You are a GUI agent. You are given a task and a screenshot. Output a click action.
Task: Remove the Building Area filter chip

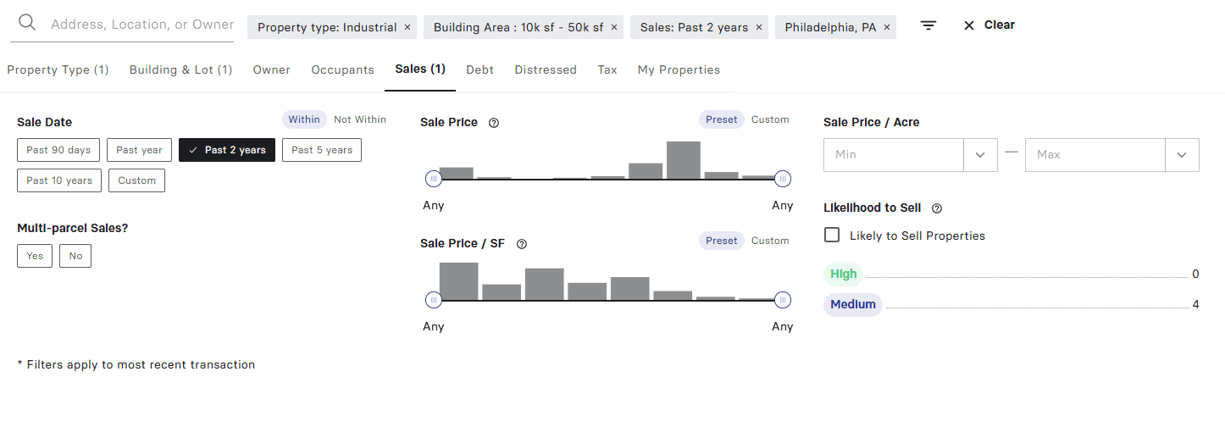pos(614,27)
